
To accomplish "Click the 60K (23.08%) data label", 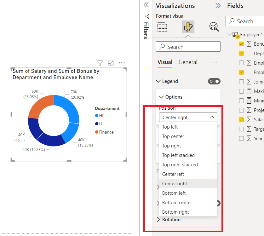I will coord(31,94).
